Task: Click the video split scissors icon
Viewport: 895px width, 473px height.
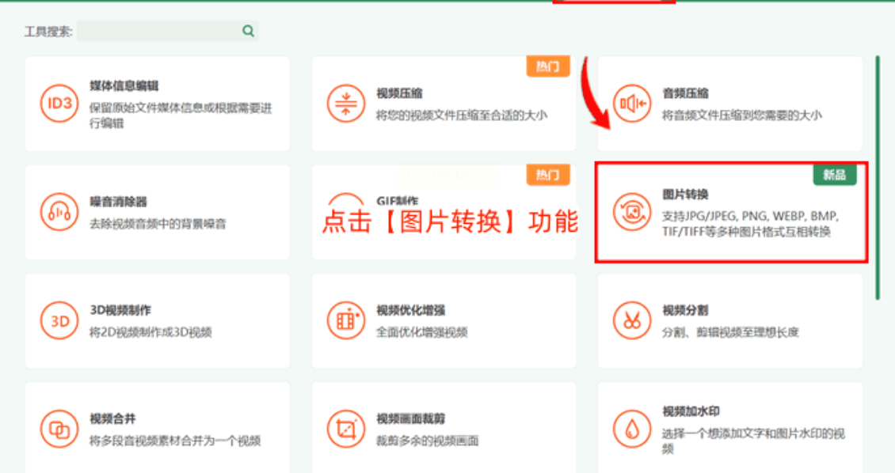Action: click(632, 321)
